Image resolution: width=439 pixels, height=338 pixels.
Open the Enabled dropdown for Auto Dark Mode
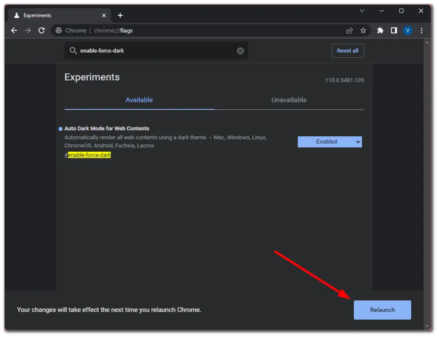(x=330, y=141)
